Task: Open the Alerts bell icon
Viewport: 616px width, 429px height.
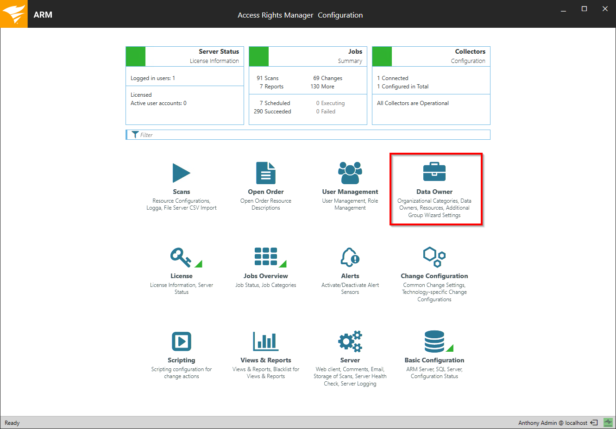Action: coord(350,257)
